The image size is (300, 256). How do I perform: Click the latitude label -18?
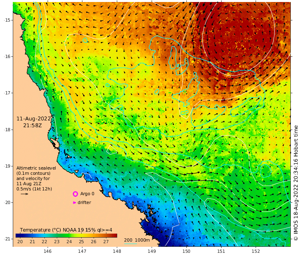point(7,130)
